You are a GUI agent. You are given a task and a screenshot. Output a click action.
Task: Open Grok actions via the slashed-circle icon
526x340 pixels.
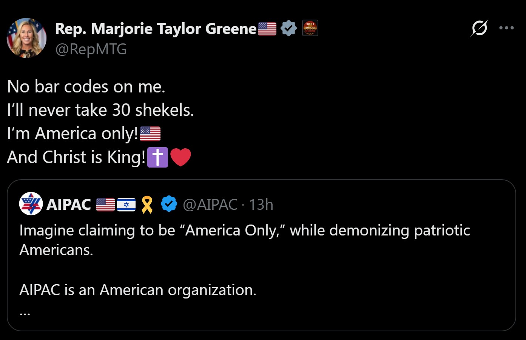click(x=479, y=28)
